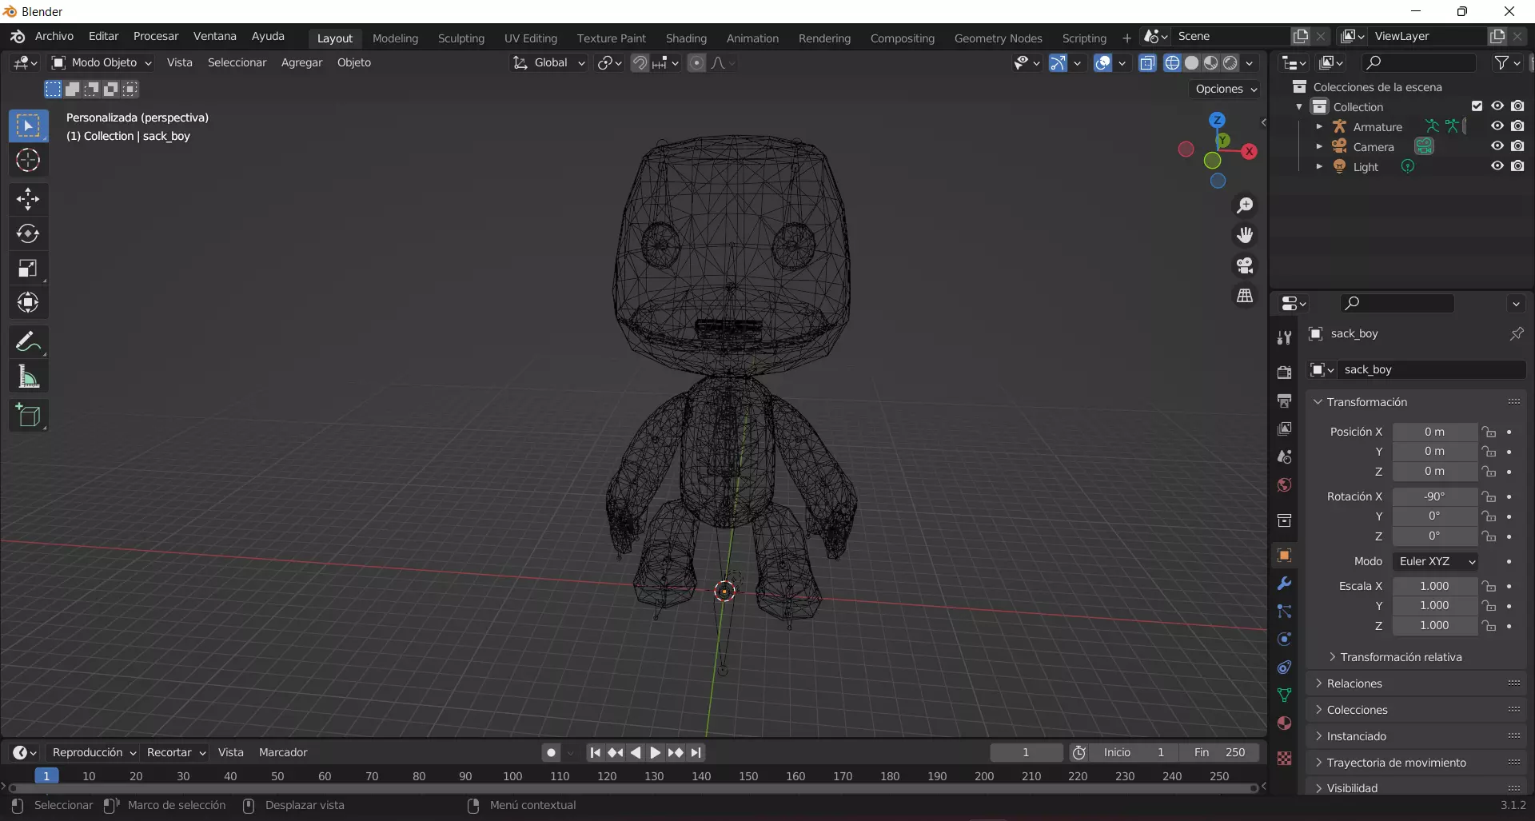Select the Select Box tool
1535x821 pixels.
[x=28, y=126]
